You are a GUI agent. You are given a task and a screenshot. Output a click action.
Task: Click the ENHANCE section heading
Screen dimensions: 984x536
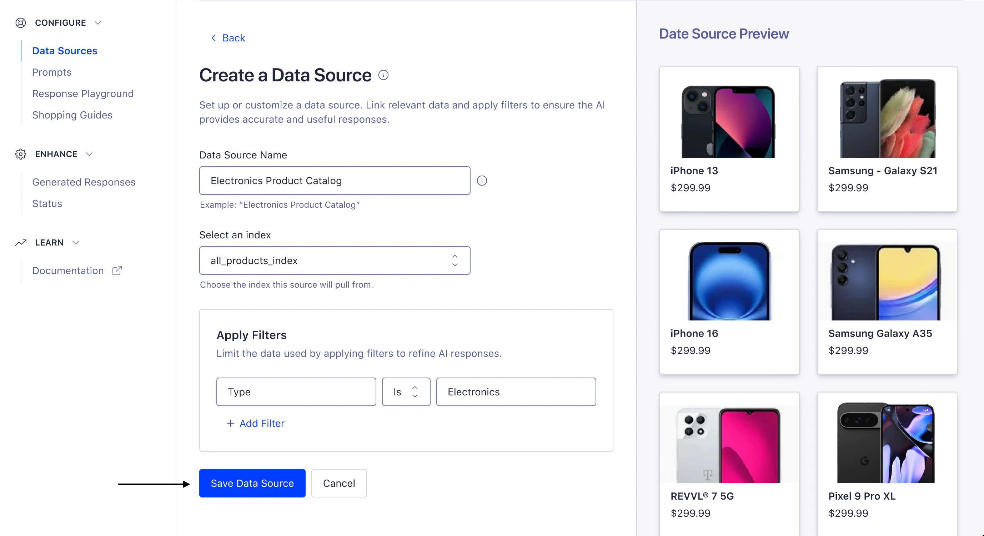(x=56, y=154)
